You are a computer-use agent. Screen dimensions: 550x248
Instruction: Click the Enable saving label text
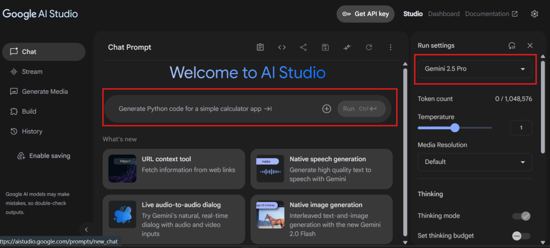point(50,156)
